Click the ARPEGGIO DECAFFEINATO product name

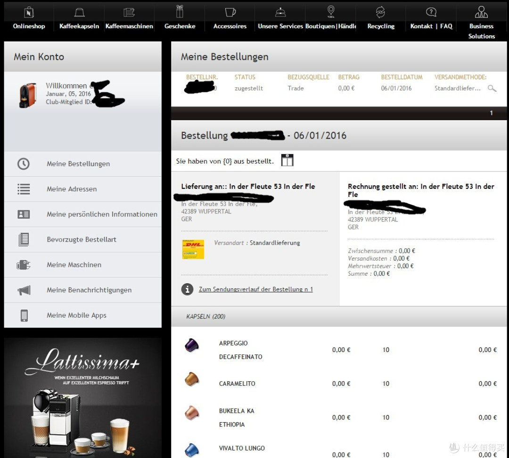pyautogui.click(x=240, y=350)
